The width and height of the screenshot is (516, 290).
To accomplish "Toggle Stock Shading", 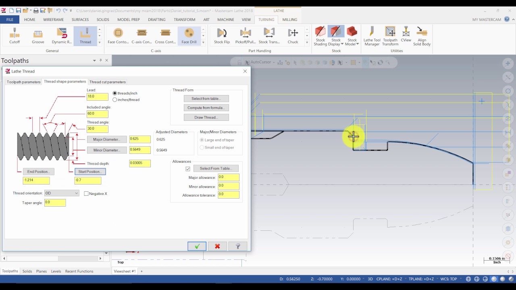I will tap(320, 36).
